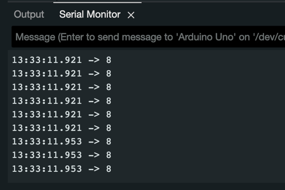This screenshot has width=285, height=190.
Task: Select the topmost 13:33:11.921 timestamp
Action: pos(47,60)
